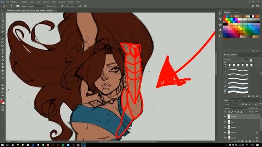Change the screen mode
The image size is (262, 147).
tap(2, 110)
